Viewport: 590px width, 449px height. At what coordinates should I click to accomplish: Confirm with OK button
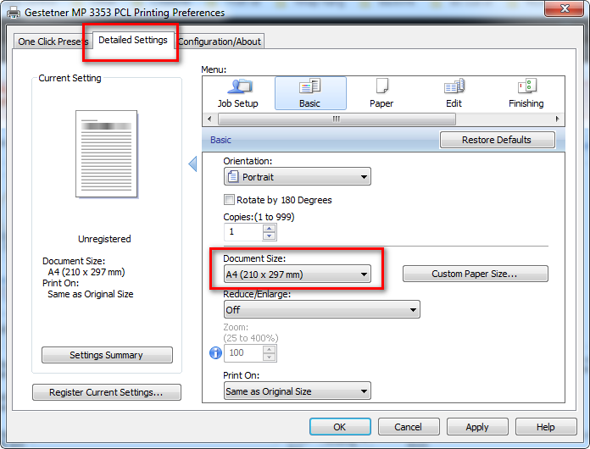340,427
